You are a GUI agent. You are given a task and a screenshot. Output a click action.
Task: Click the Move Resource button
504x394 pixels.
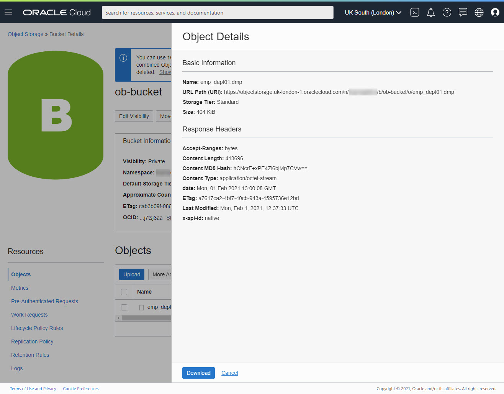click(164, 116)
